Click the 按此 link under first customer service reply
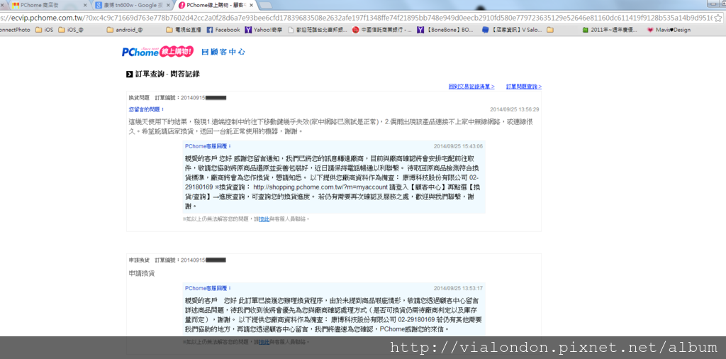The image size is (726, 359). 264,219
